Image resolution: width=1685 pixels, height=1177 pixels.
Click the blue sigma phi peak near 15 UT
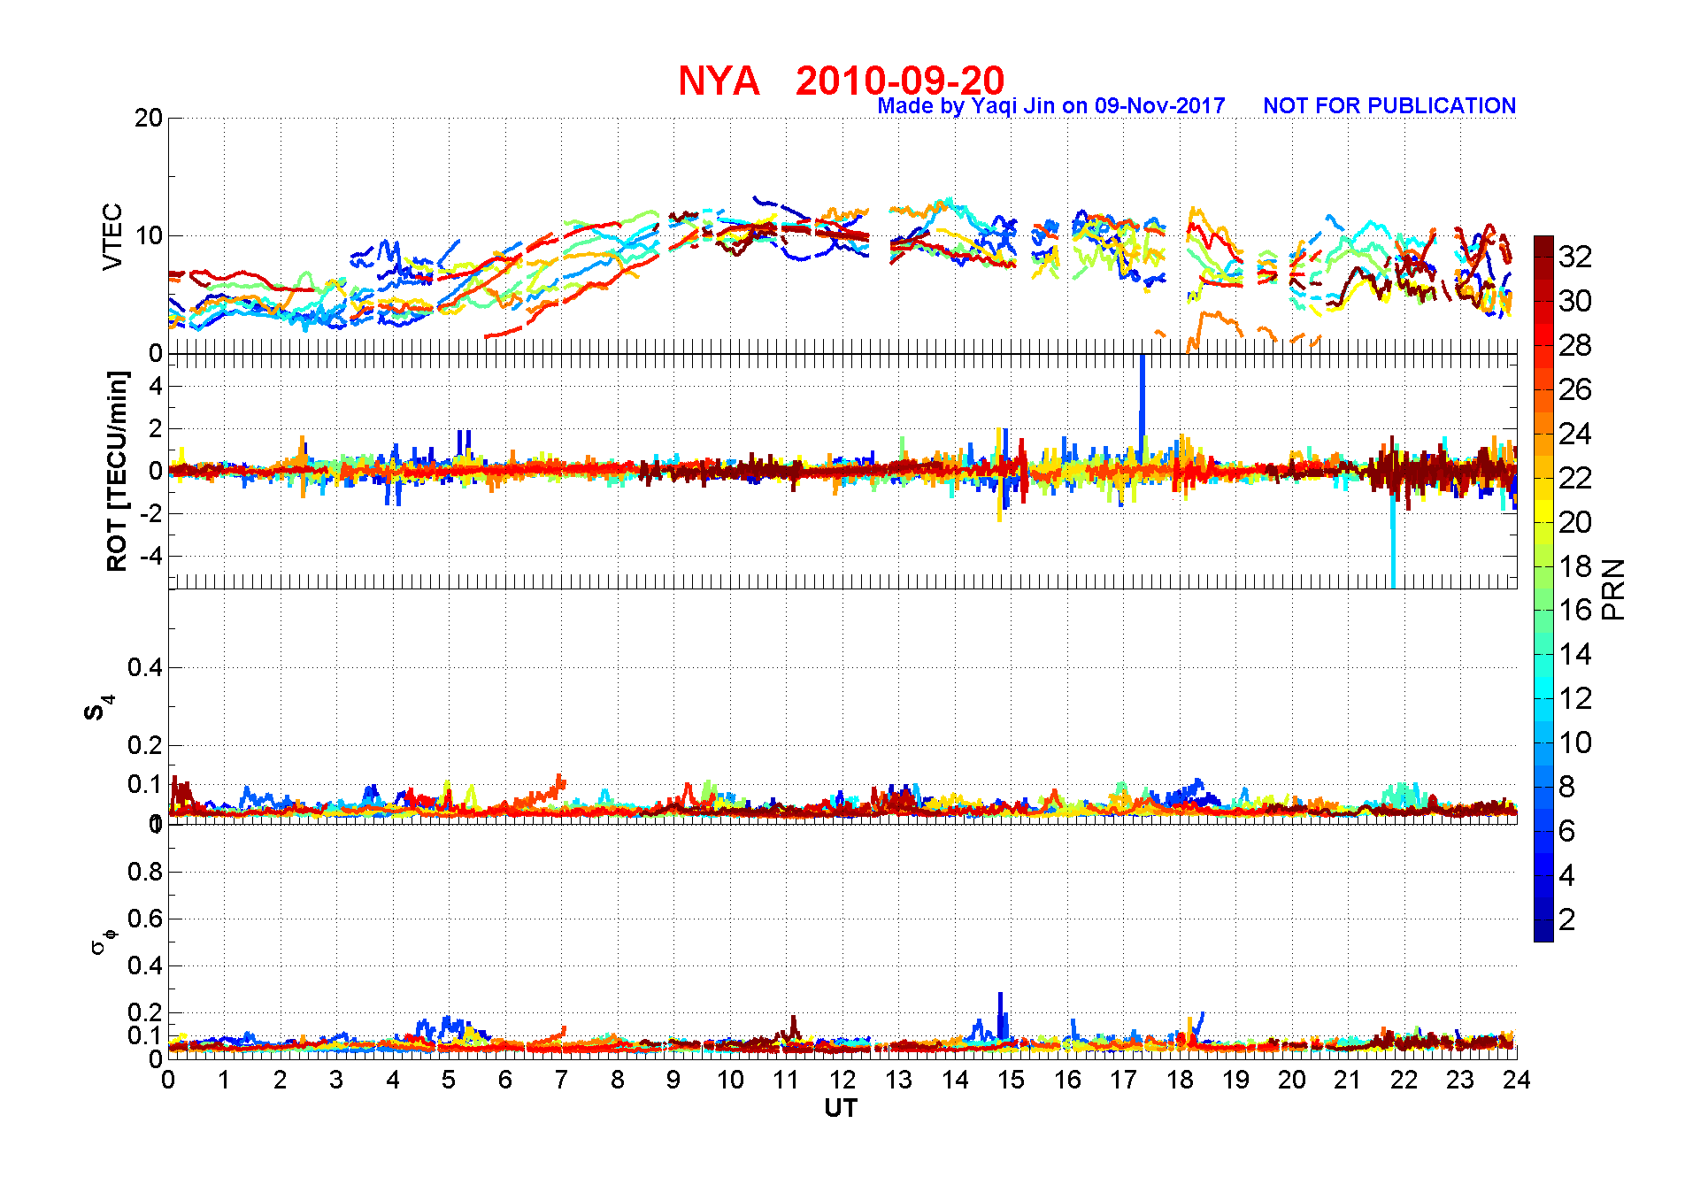click(1001, 1016)
